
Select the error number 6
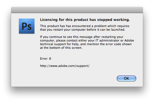point(50,59)
